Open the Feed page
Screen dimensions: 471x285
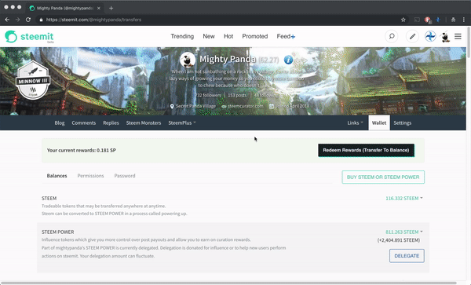[x=283, y=36]
